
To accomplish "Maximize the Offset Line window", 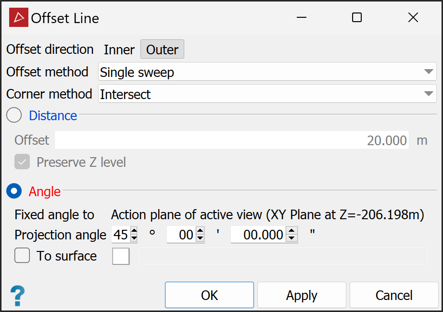I will pos(357,18).
